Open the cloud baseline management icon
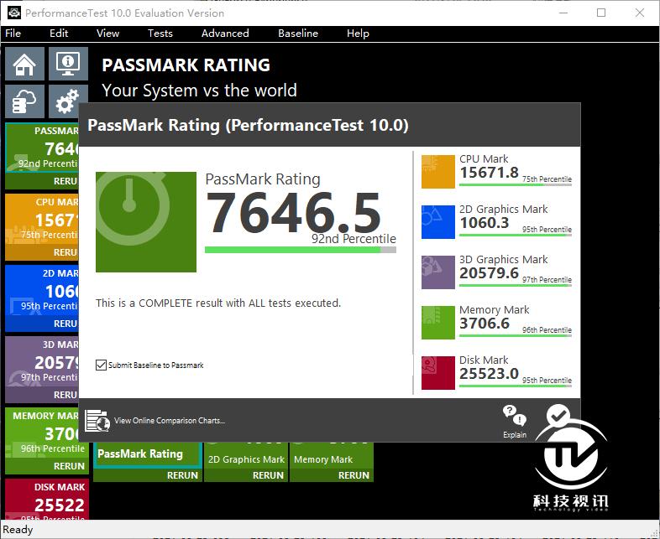The height and width of the screenshot is (539, 660). [x=24, y=101]
